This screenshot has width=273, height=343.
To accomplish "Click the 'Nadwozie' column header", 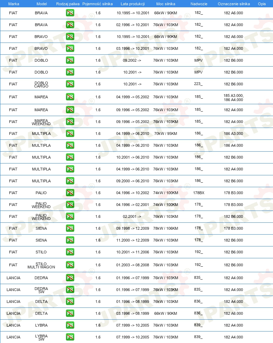I will click(x=199, y=4).
